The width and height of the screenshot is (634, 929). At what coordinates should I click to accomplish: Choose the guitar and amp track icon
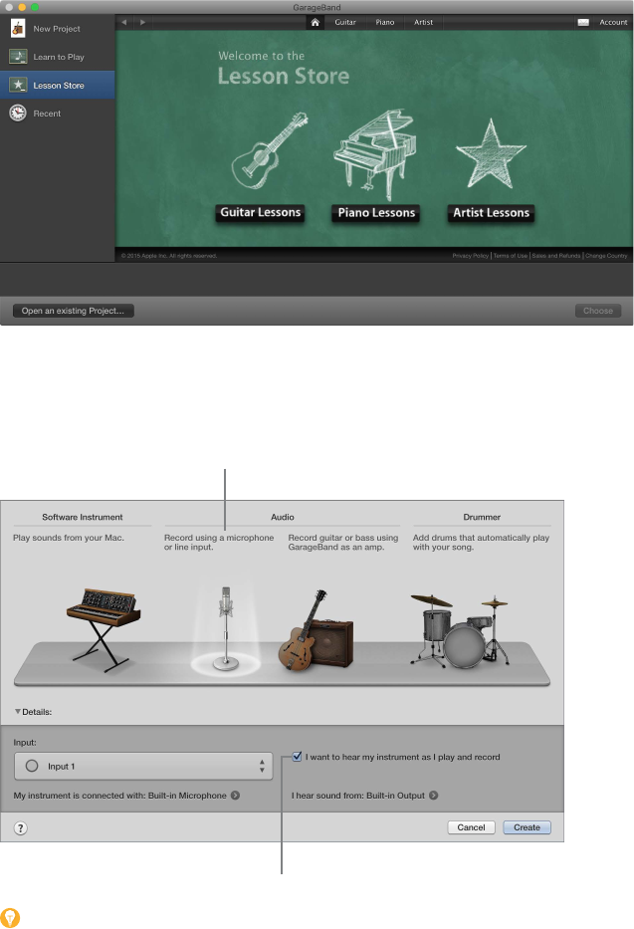[x=317, y=630]
